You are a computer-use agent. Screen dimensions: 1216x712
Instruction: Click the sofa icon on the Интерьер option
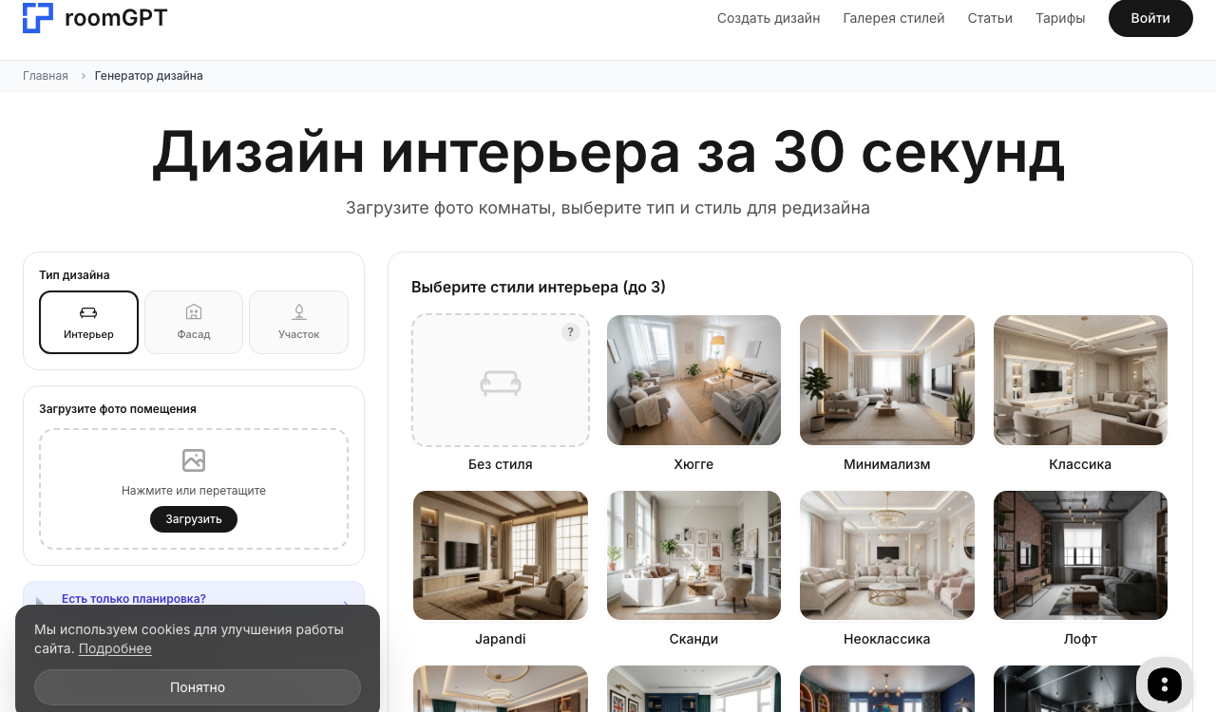click(88, 311)
